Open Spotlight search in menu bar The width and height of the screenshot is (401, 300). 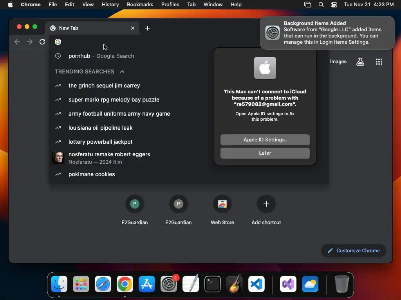pyautogui.click(x=321, y=5)
